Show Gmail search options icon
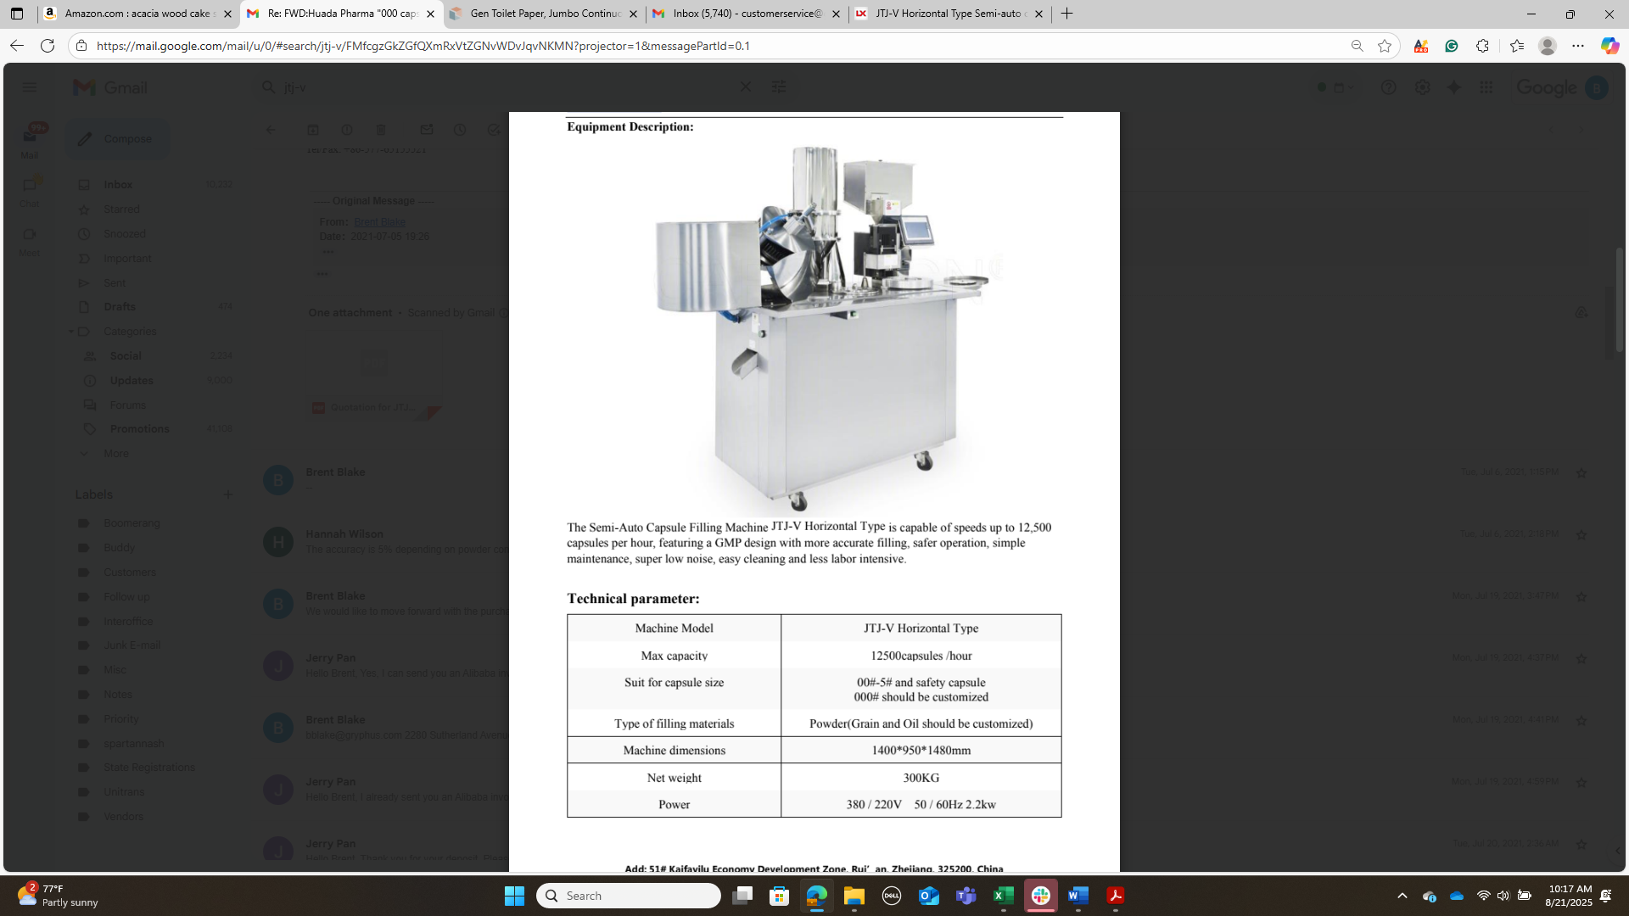Screen dimensions: 1629x916 pyautogui.click(x=778, y=87)
